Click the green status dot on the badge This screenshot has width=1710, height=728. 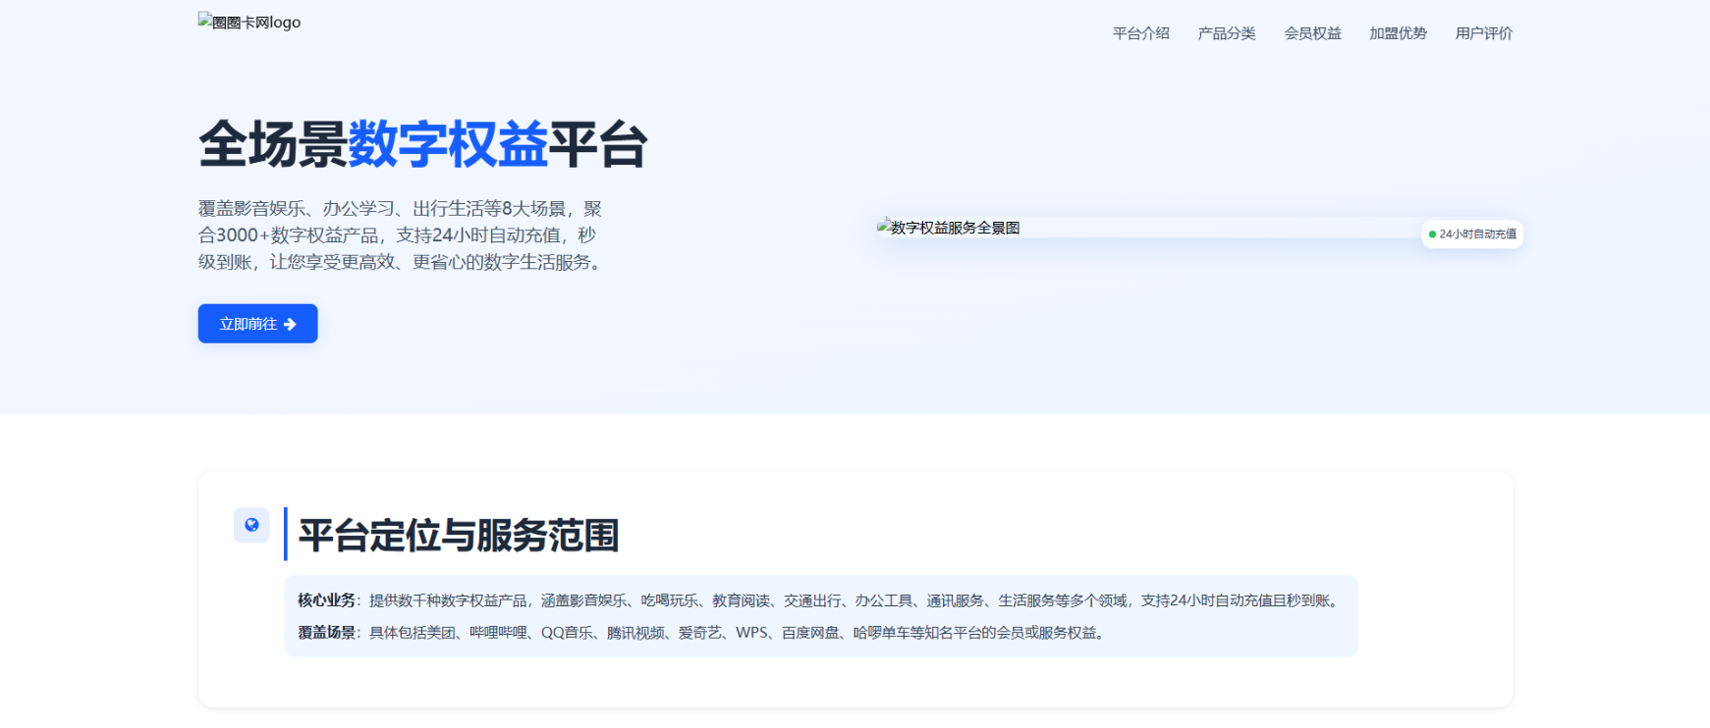coord(1432,234)
